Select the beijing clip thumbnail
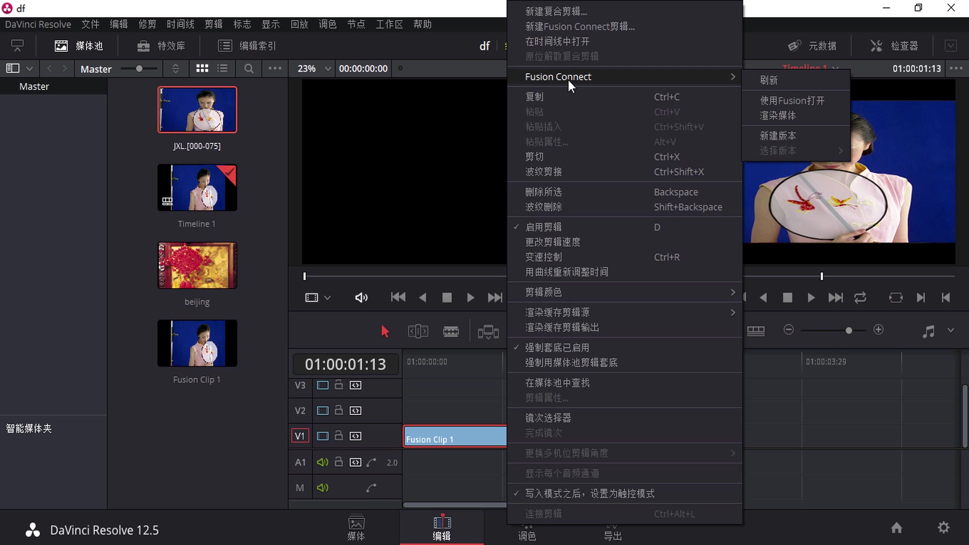The image size is (969, 545). tap(197, 265)
